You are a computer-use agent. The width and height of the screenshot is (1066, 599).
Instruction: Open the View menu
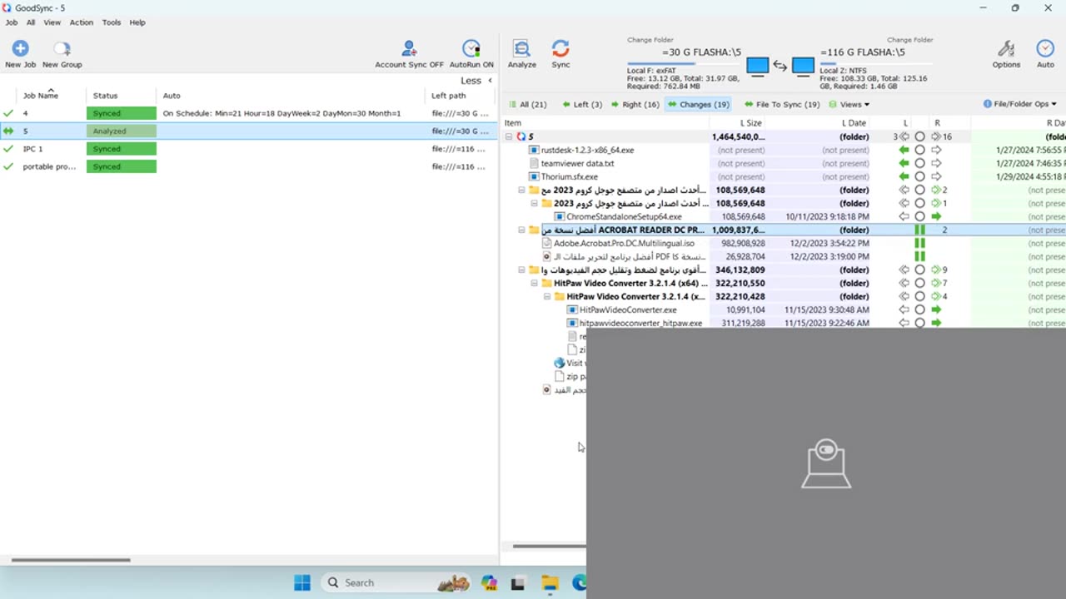click(x=52, y=22)
